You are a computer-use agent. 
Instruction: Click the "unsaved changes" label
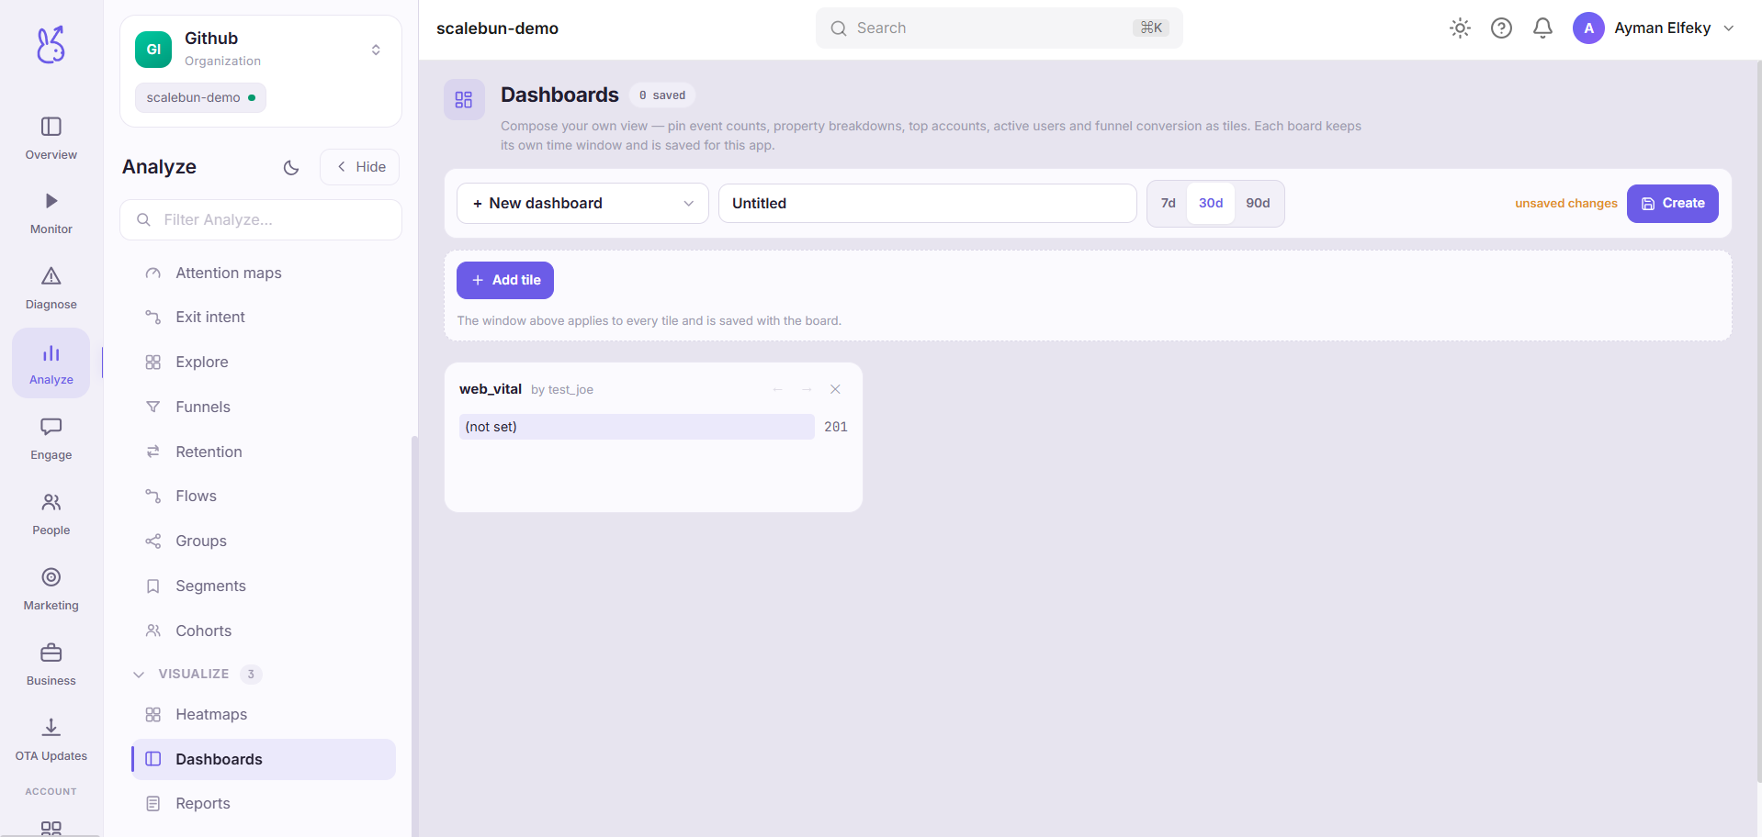tap(1565, 204)
